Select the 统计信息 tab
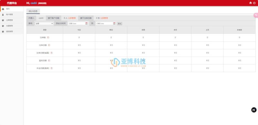Image resolution: width=258 pixels, height=125 pixels. click(x=33, y=11)
